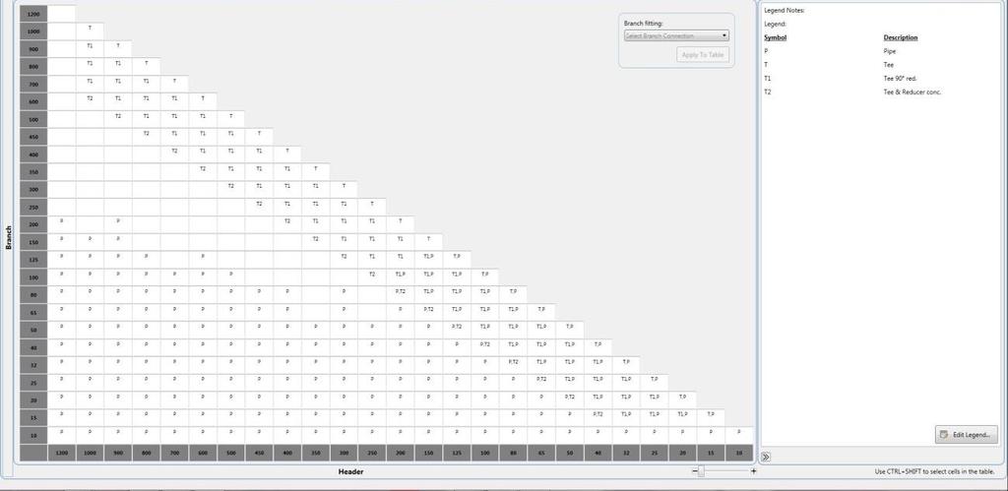Screen dimensions: 1008x491
Task: Open the Edit Legend dialog
Action: (x=967, y=435)
